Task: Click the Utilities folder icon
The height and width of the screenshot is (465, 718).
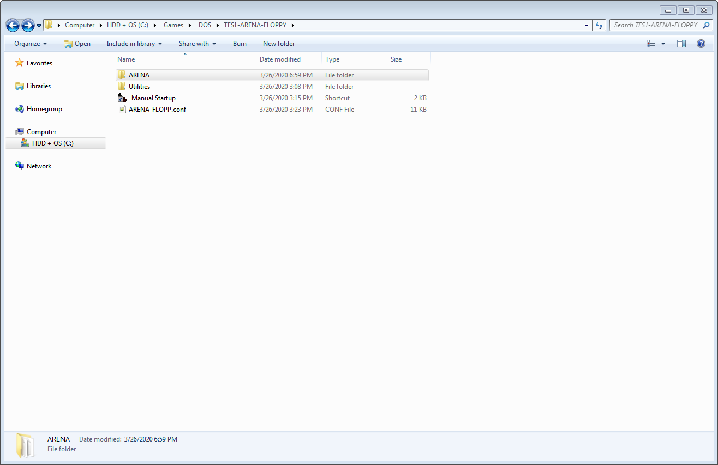Action: [x=122, y=87]
